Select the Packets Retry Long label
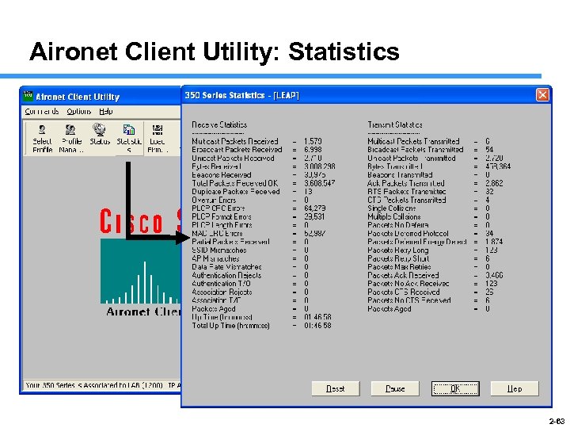Image resolution: width=570 pixels, height=428 pixels. [397, 250]
